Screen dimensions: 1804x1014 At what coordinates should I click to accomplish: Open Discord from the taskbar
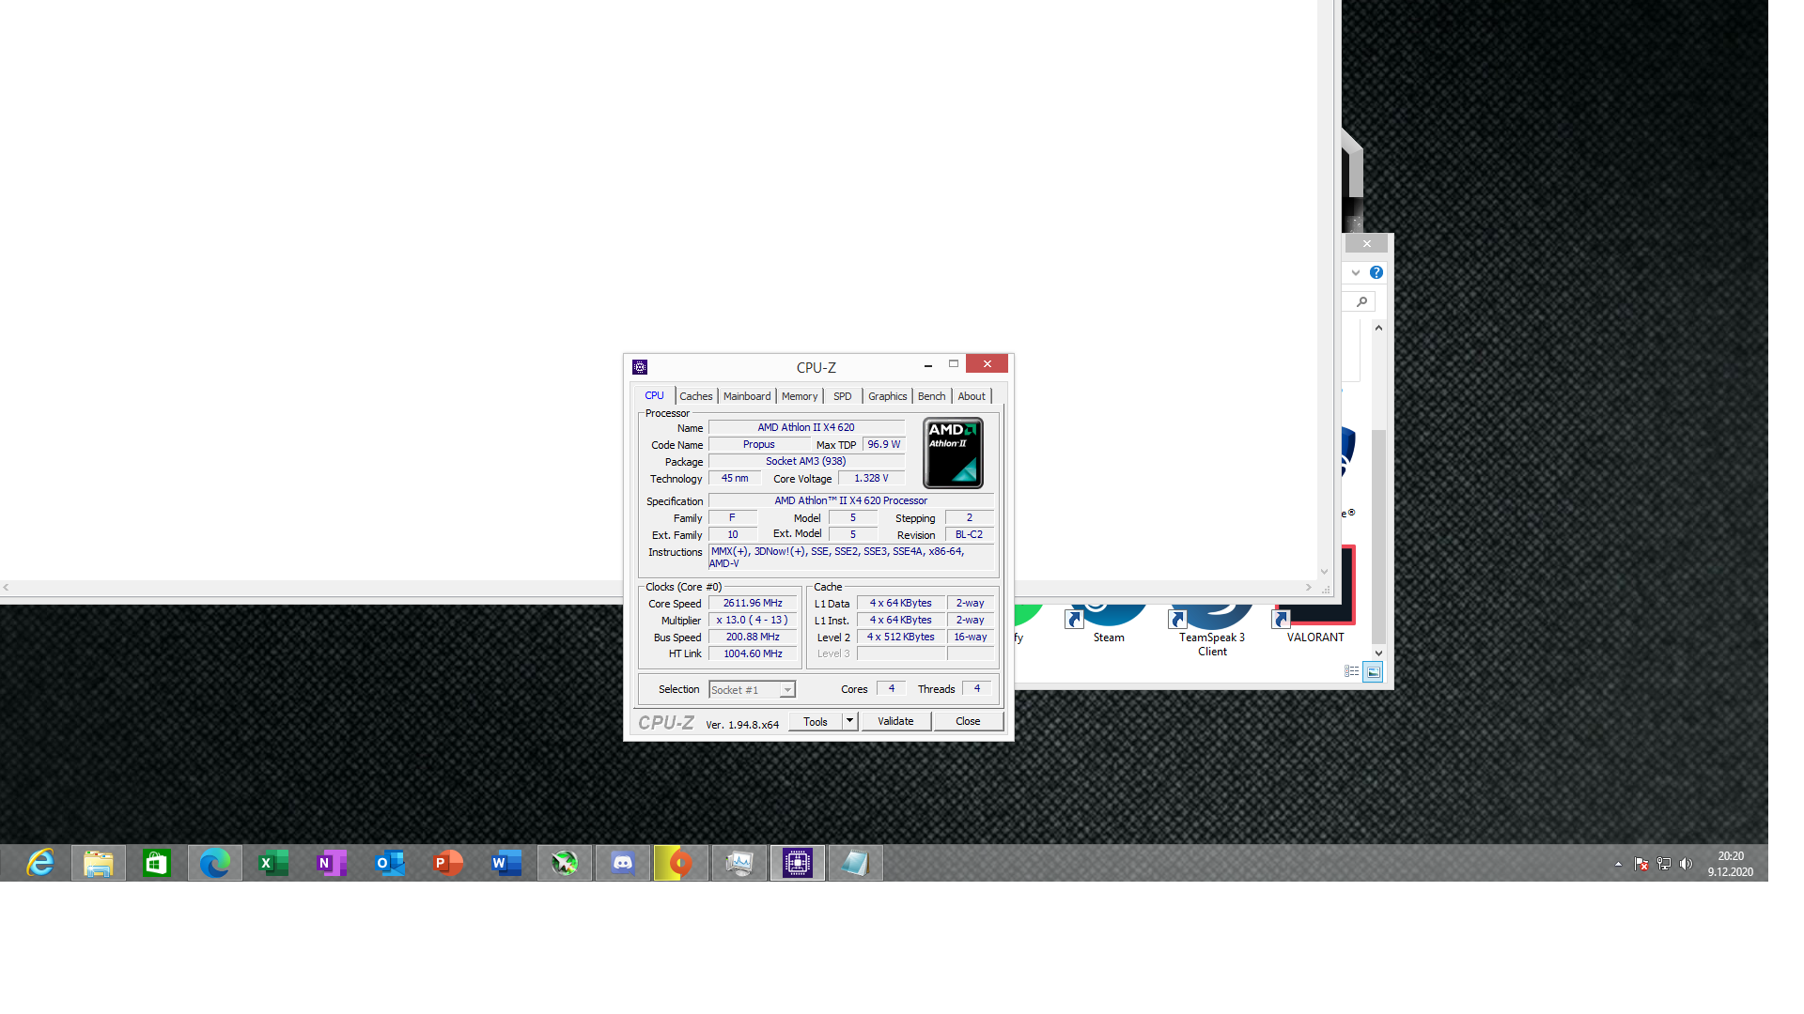pos(622,863)
